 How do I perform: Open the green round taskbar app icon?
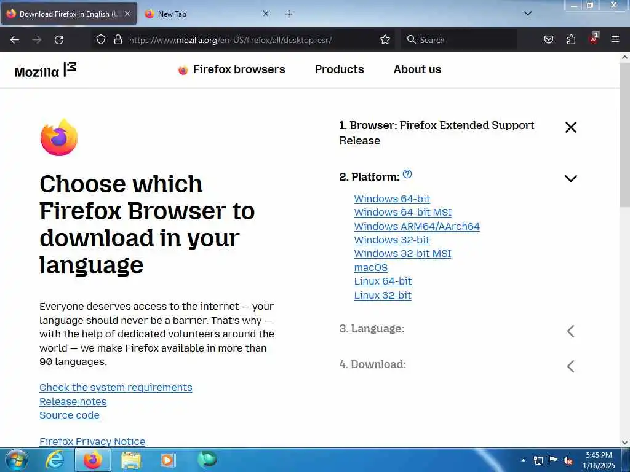207,459
